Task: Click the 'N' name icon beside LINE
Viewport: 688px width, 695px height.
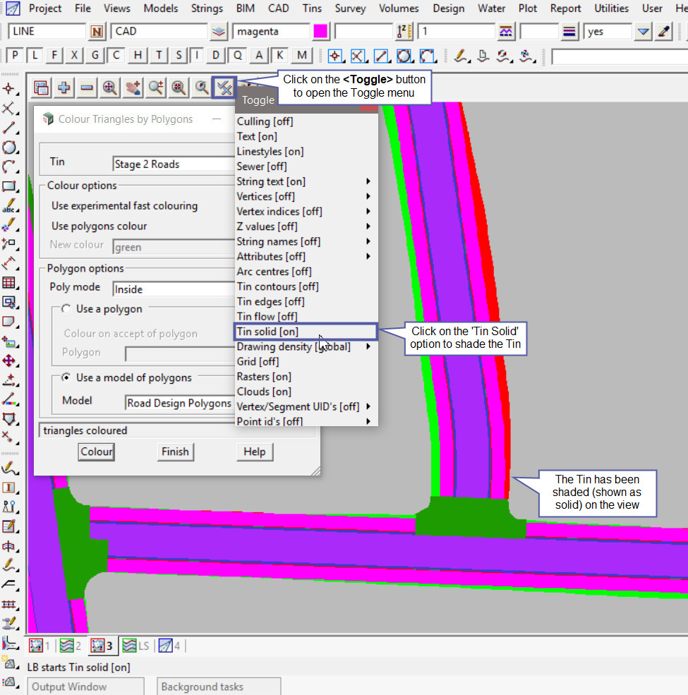Action: pos(97,32)
